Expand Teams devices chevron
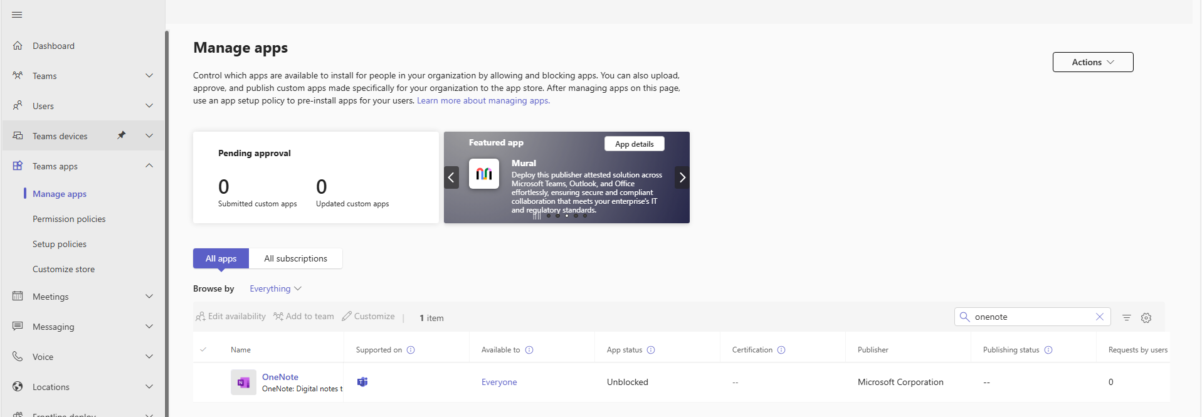The width and height of the screenshot is (1202, 417). pyautogui.click(x=149, y=136)
